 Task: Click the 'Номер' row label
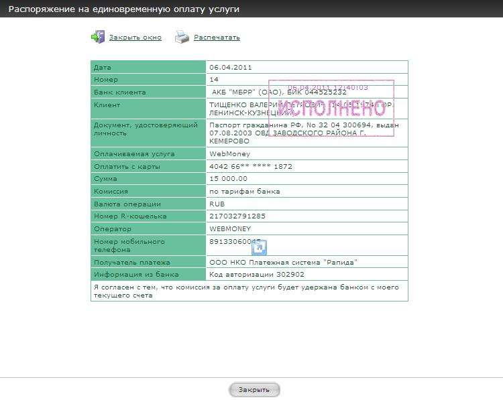point(105,80)
